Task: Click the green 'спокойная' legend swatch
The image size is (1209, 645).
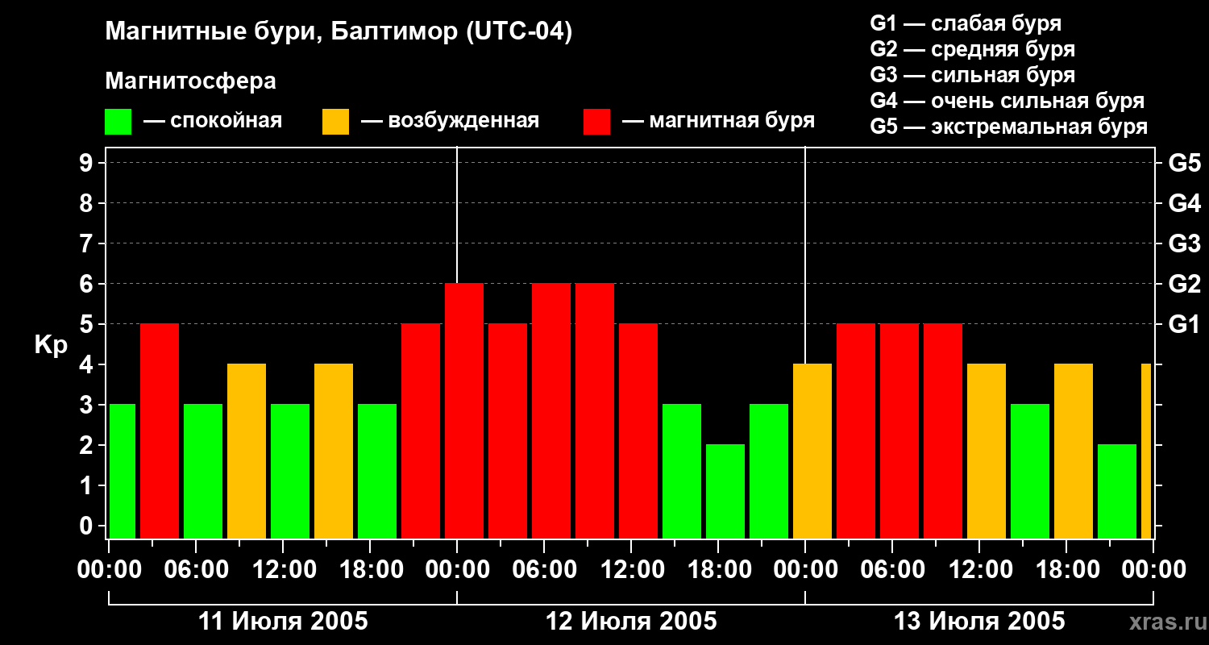Action: [118, 122]
